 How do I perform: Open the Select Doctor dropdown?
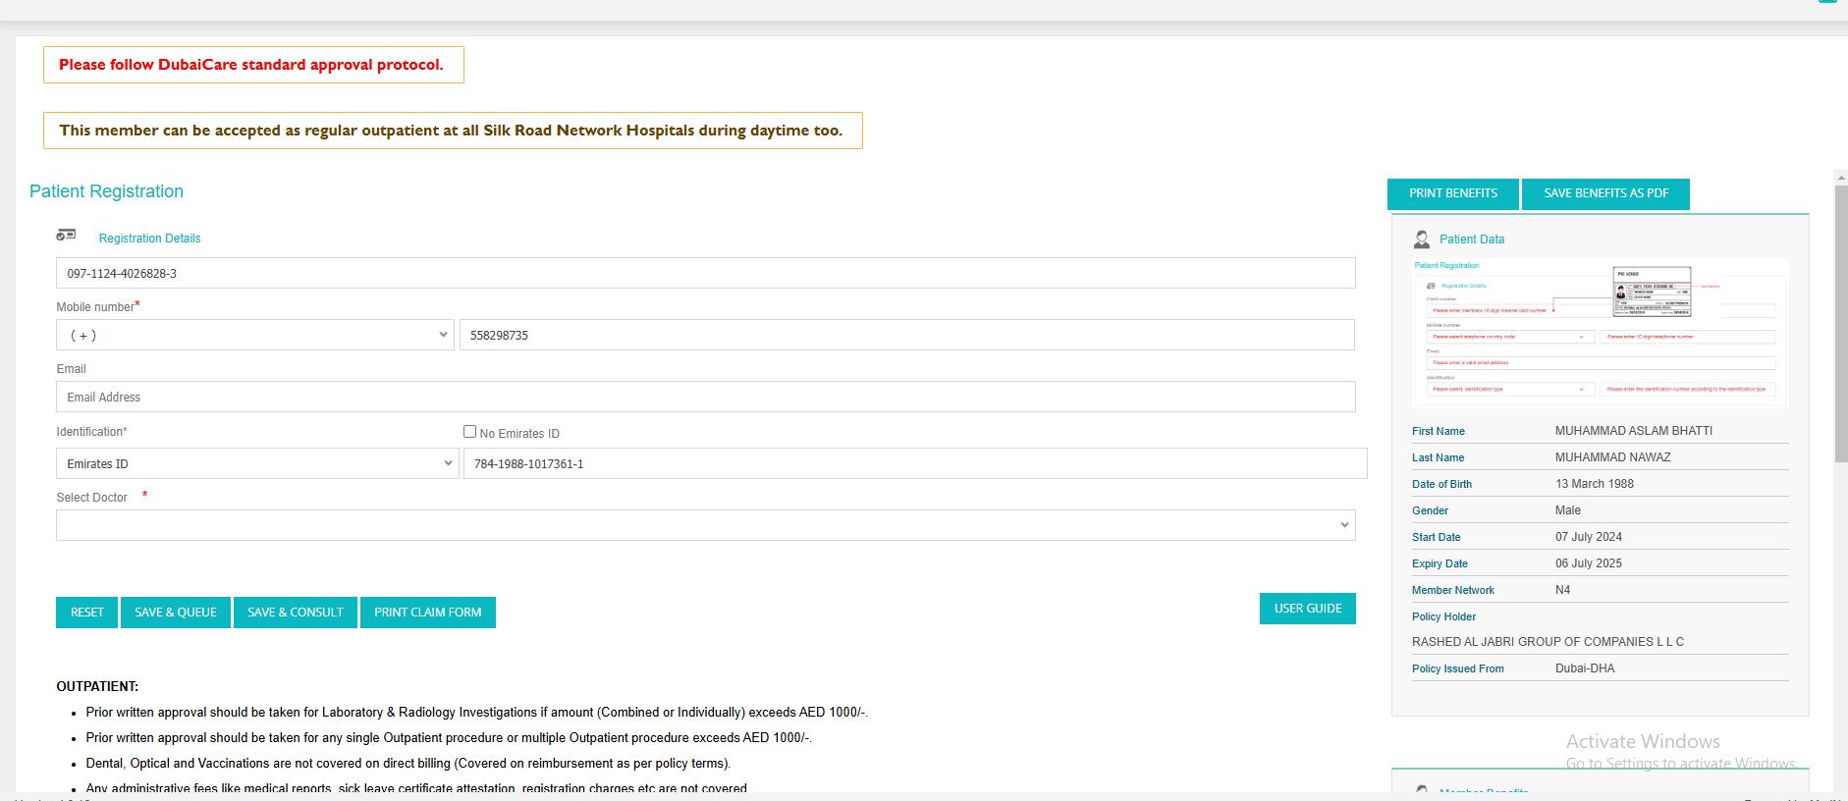(x=705, y=525)
